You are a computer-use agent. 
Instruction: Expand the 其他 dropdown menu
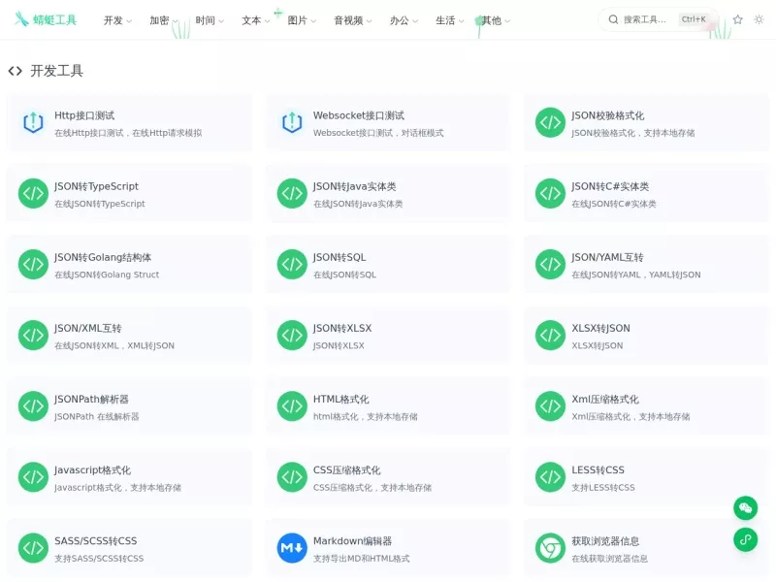click(x=496, y=20)
